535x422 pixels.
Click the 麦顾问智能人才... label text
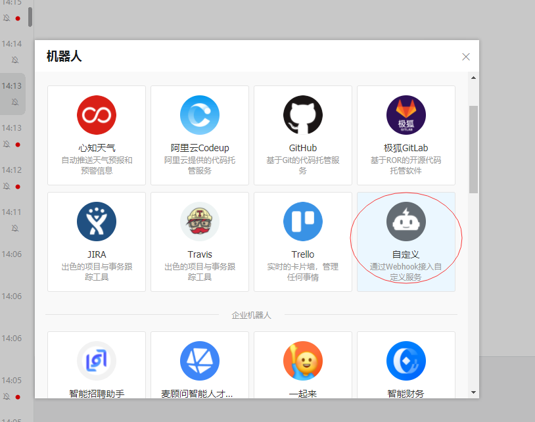(x=197, y=394)
